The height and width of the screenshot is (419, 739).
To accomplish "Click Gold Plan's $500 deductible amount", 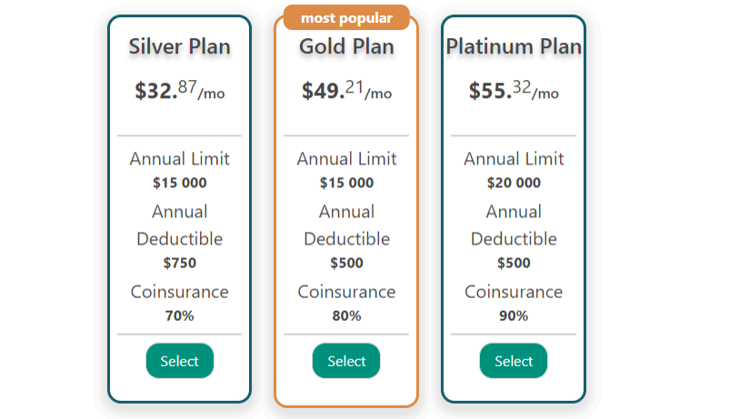I will [346, 264].
